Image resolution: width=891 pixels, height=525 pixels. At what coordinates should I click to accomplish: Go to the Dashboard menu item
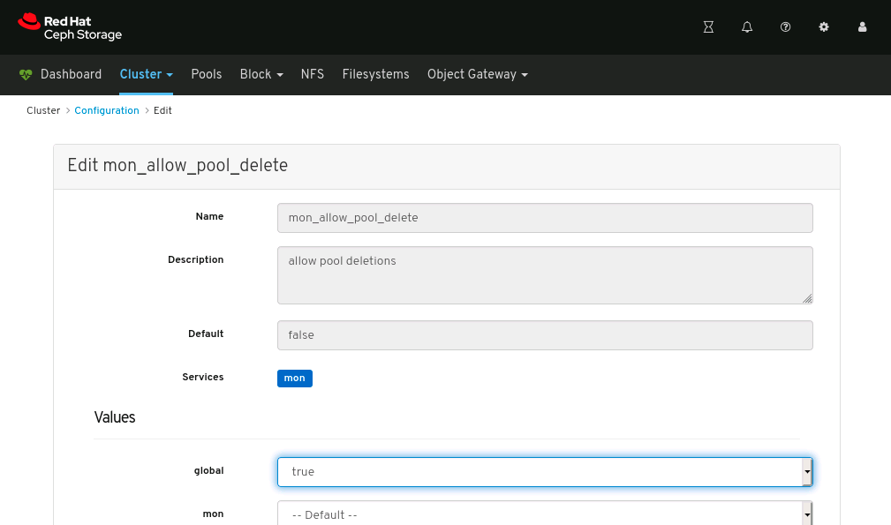coord(71,74)
